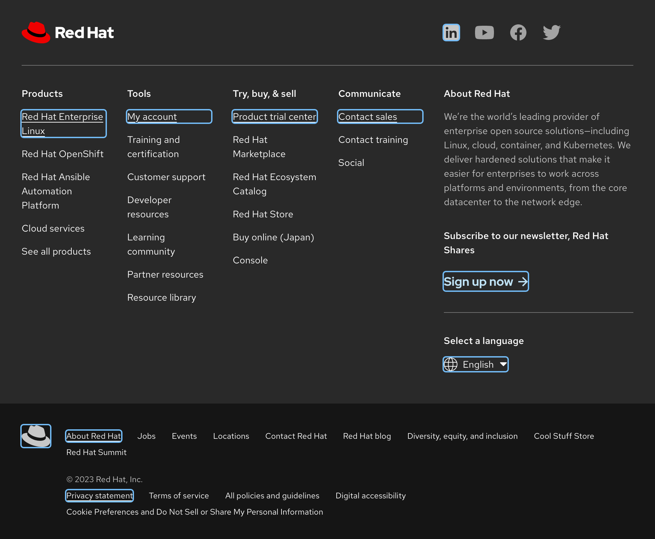The width and height of the screenshot is (655, 539).
Task: Open Contact sales
Action: (368, 116)
